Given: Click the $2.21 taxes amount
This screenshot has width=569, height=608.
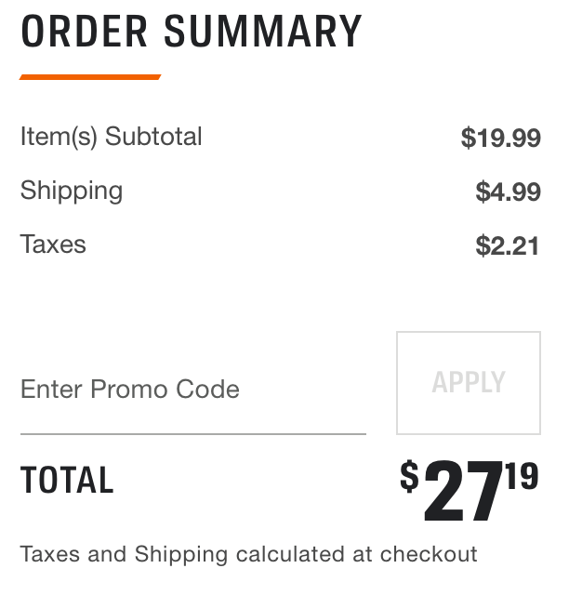Looking at the screenshot, I should 508,246.
